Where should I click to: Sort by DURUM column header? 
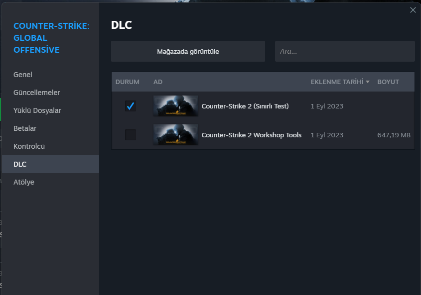coord(127,82)
